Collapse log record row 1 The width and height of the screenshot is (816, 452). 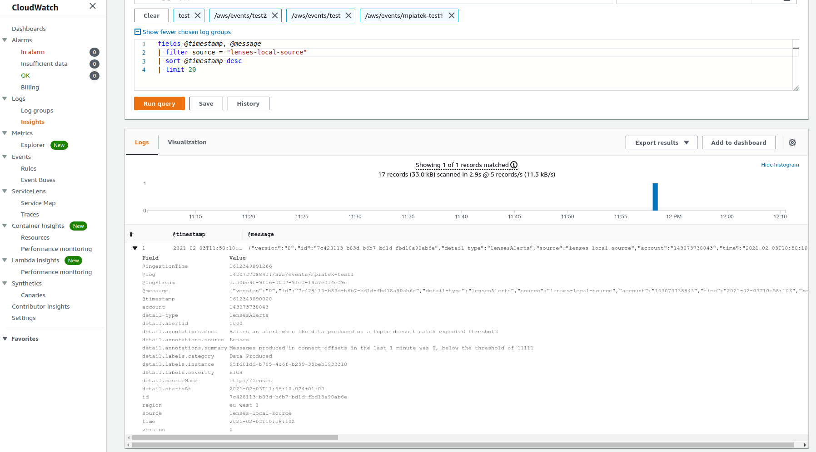[x=135, y=248]
